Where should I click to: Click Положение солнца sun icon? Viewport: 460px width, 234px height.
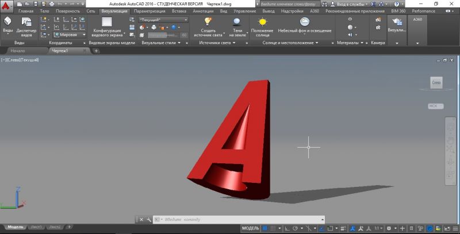(262, 22)
